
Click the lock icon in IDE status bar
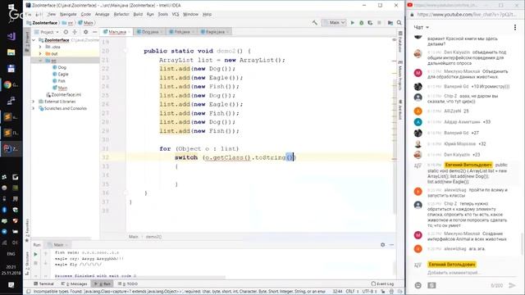point(383,292)
